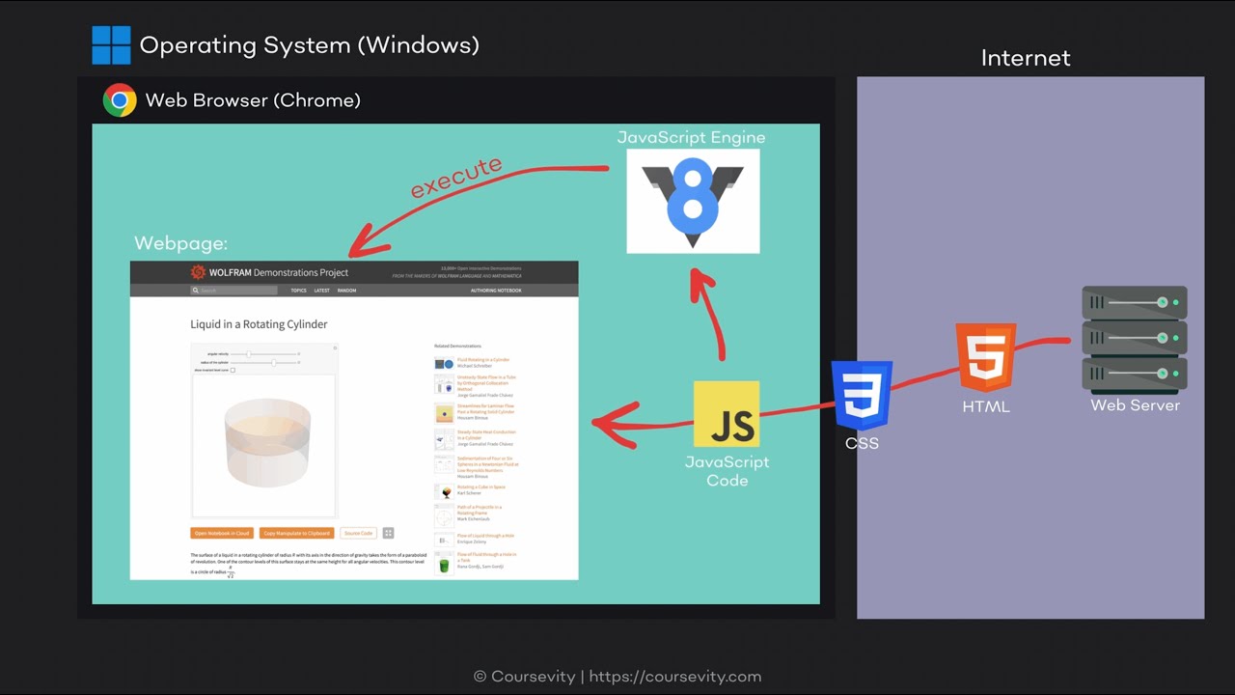Open Unsteady-State Flow in a Tube link
Image resolution: width=1235 pixels, height=695 pixels.
(x=486, y=383)
